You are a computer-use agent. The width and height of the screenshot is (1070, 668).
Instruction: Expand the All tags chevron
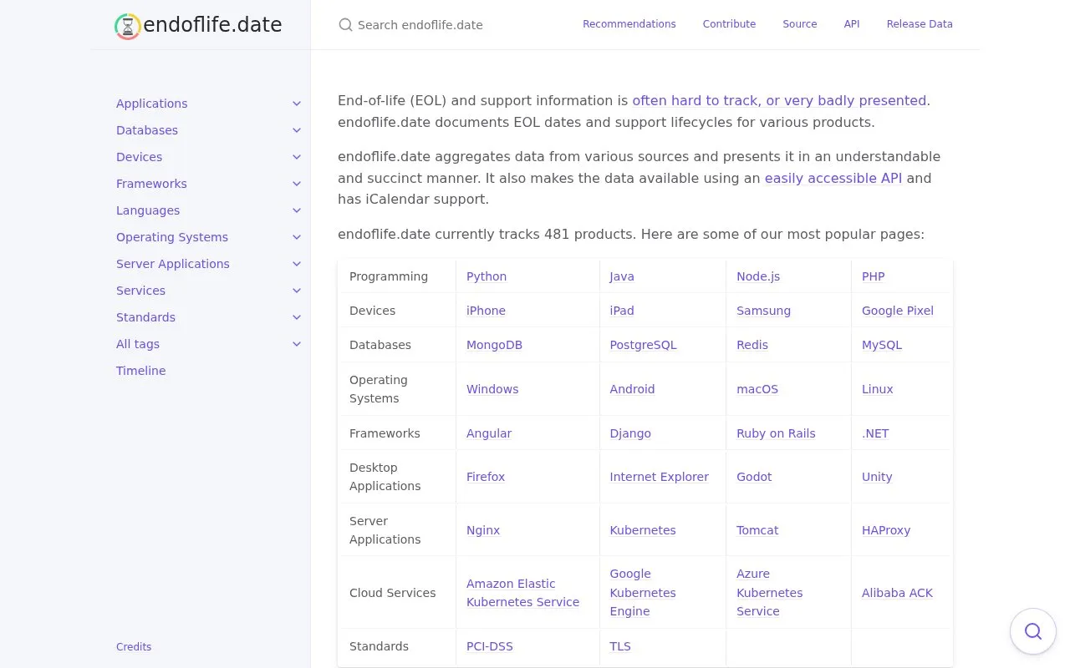pyautogui.click(x=297, y=344)
